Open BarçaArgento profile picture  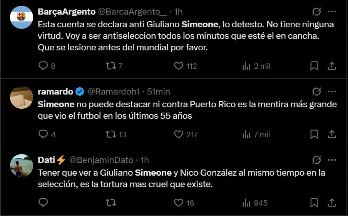point(21,17)
